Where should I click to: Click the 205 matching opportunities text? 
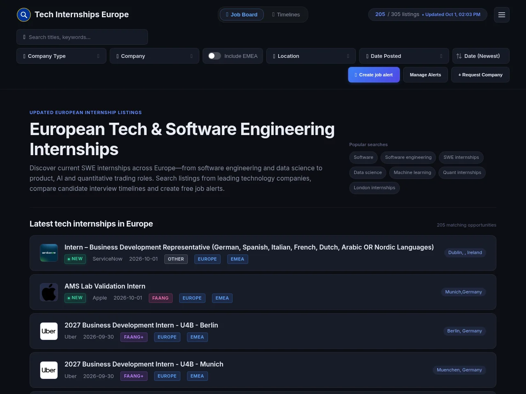466,225
